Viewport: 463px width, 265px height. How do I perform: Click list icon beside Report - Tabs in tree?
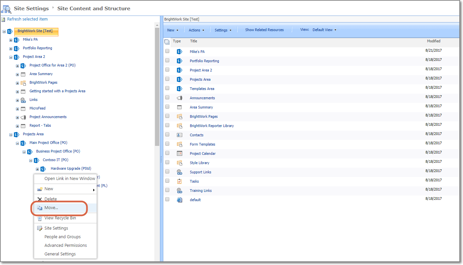point(23,126)
